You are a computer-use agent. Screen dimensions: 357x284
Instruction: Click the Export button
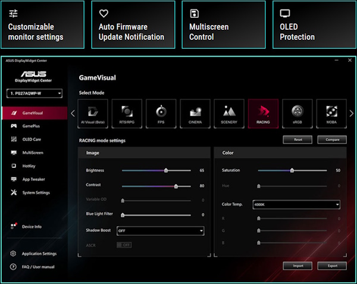click(x=332, y=266)
